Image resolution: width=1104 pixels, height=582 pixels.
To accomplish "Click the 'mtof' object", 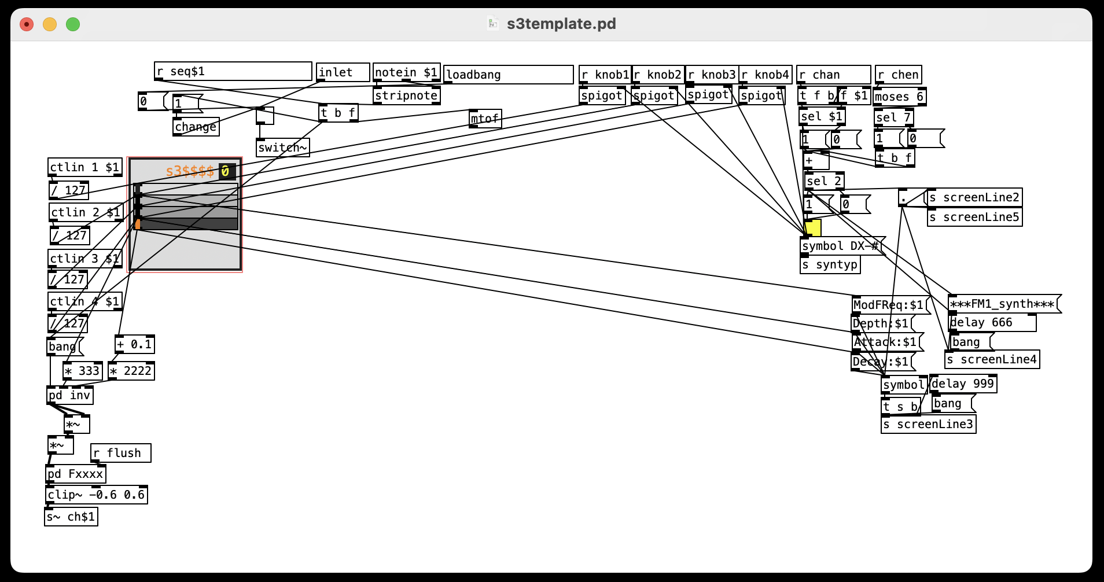I will (x=485, y=119).
